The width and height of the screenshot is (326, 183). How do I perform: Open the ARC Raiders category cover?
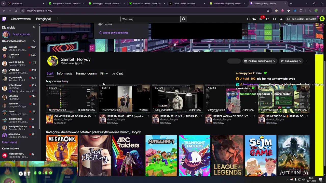pyautogui.click(x=128, y=156)
